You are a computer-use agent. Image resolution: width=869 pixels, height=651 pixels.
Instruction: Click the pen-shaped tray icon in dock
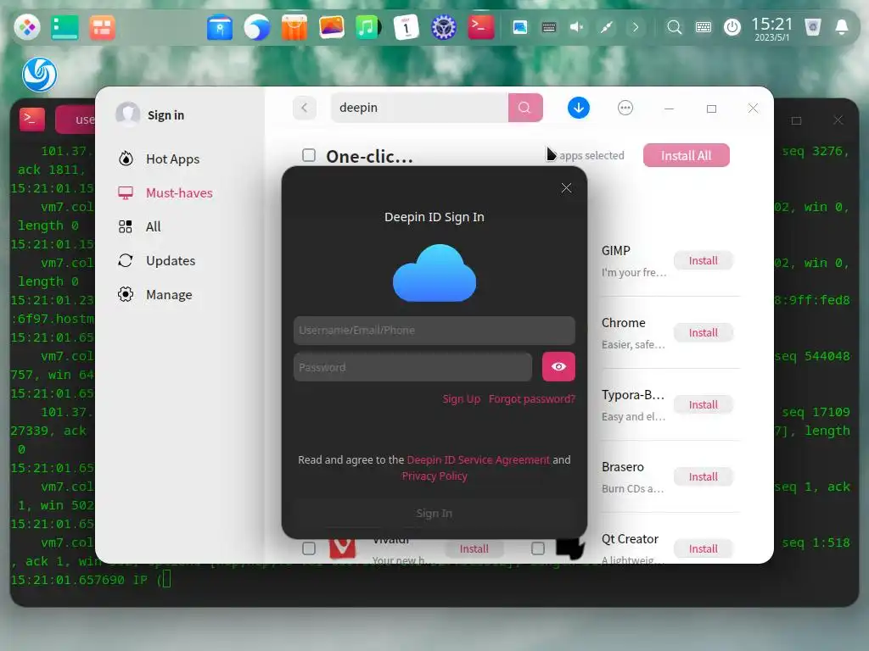(x=606, y=27)
